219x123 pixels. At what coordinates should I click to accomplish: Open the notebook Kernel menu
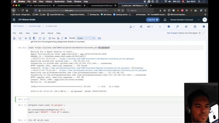pos(50,33)
